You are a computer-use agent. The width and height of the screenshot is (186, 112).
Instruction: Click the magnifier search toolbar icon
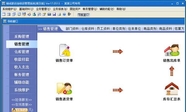tap(19, 15)
